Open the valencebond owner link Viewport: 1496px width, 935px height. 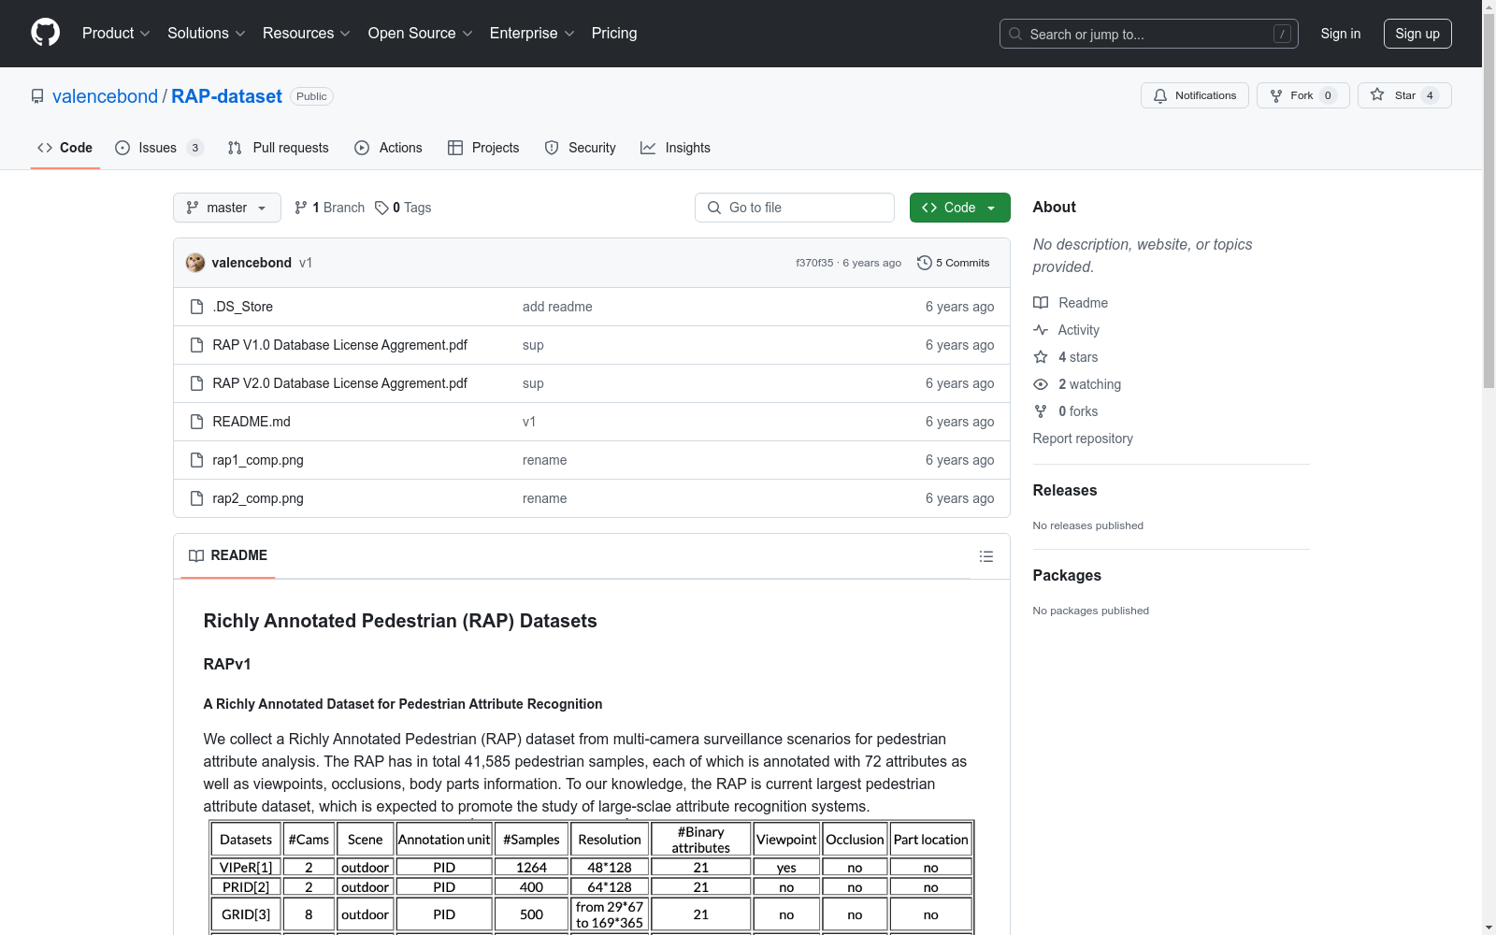click(106, 96)
